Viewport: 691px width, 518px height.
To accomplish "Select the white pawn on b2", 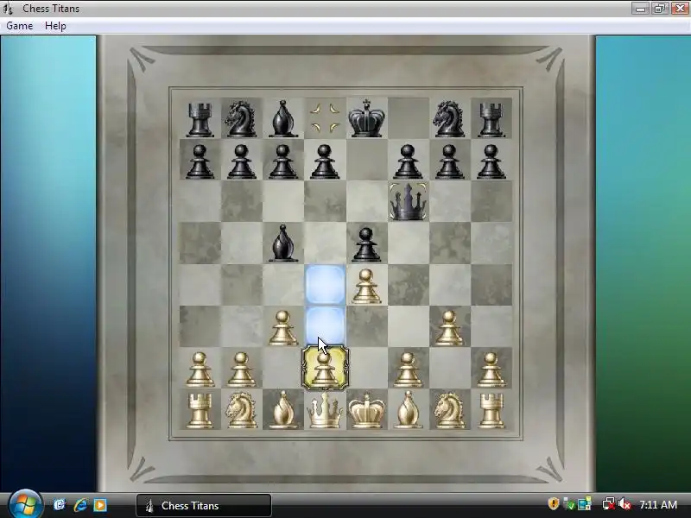I will click(242, 370).
